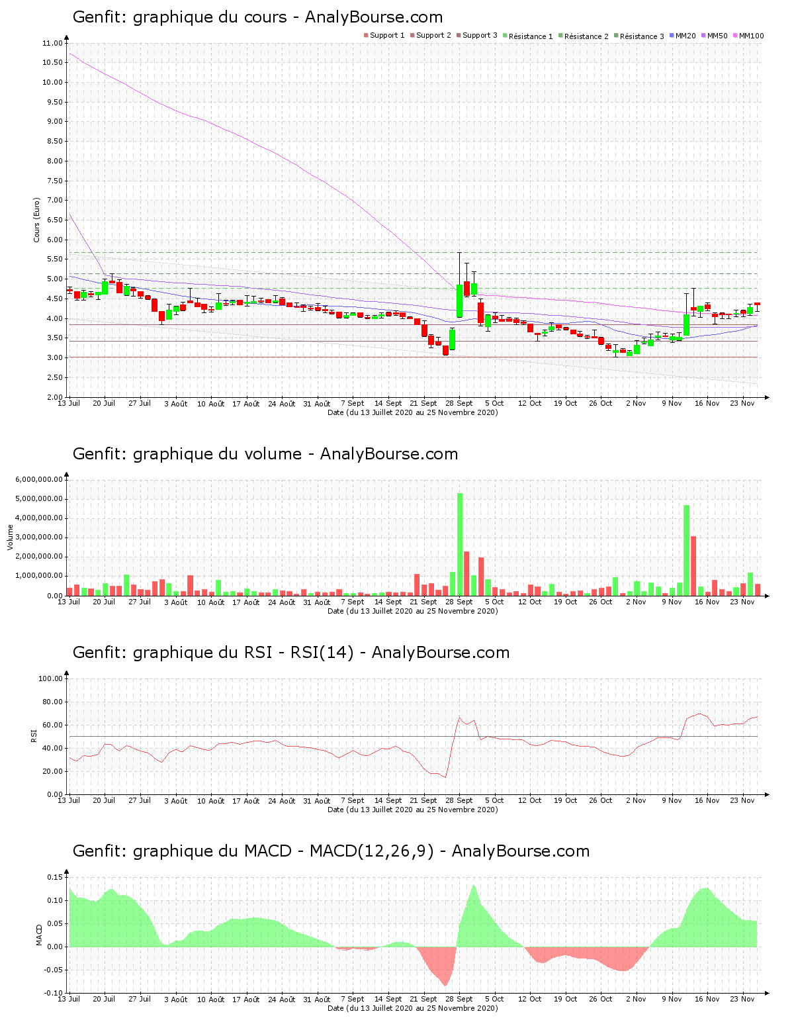The image size is (794, 1026).
Task: Select the 'Support 2' legend label
Action: point(434,36)
